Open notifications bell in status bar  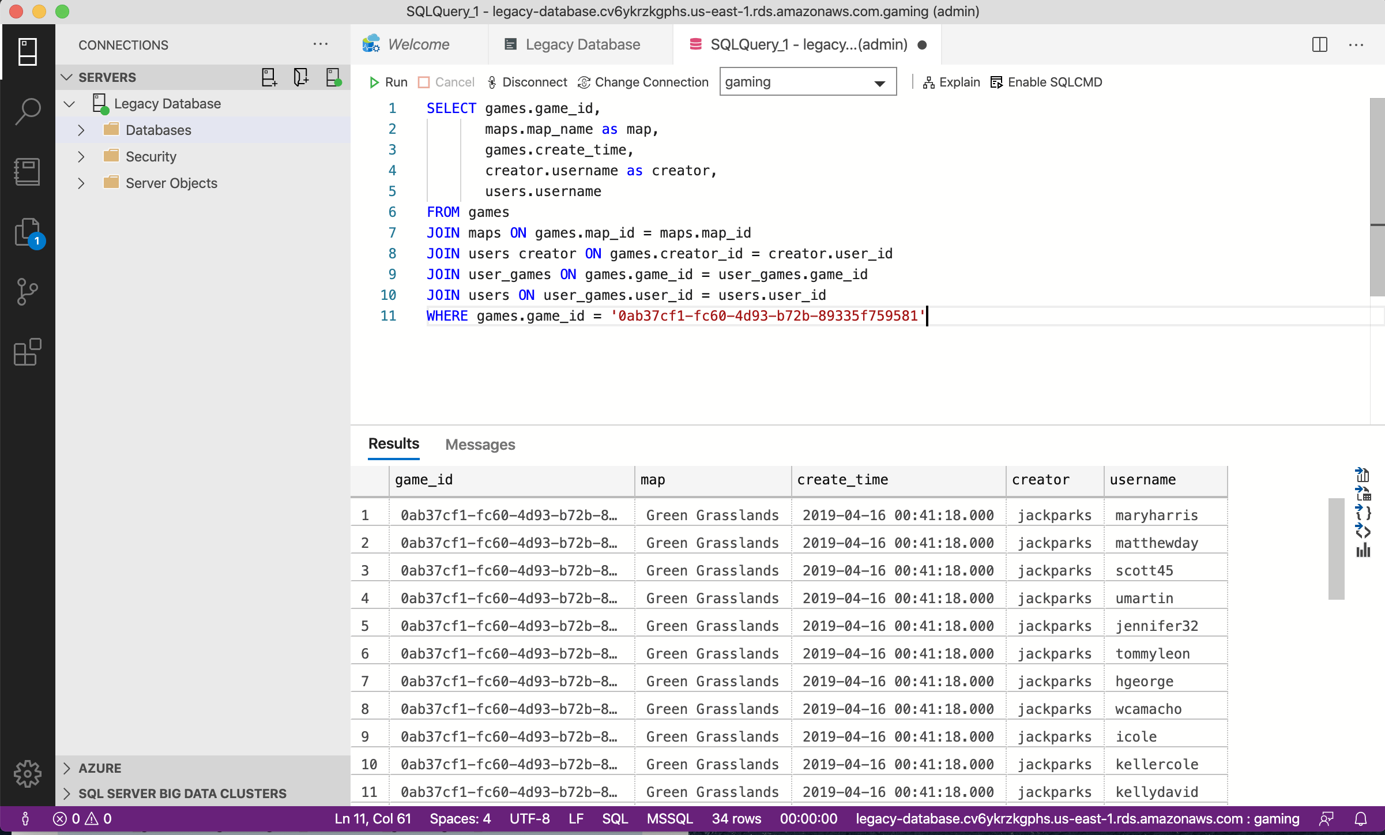(1361, 819)
